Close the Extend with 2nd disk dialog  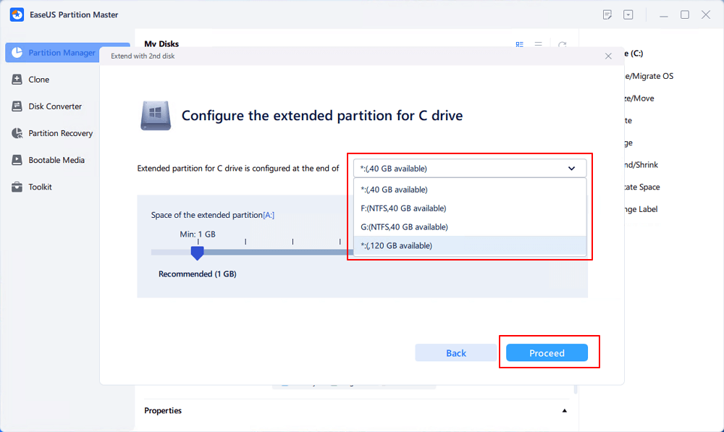pyautogui.click(x=608, y=56)
